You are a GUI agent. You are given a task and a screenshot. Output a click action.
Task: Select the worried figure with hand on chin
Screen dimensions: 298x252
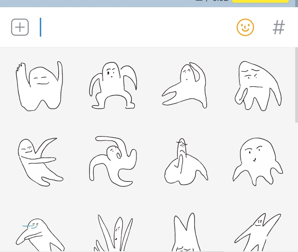(258, 86)
